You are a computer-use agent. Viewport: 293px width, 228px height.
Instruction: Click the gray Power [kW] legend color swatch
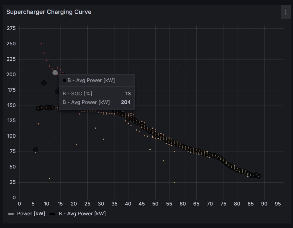coord(11,214)
